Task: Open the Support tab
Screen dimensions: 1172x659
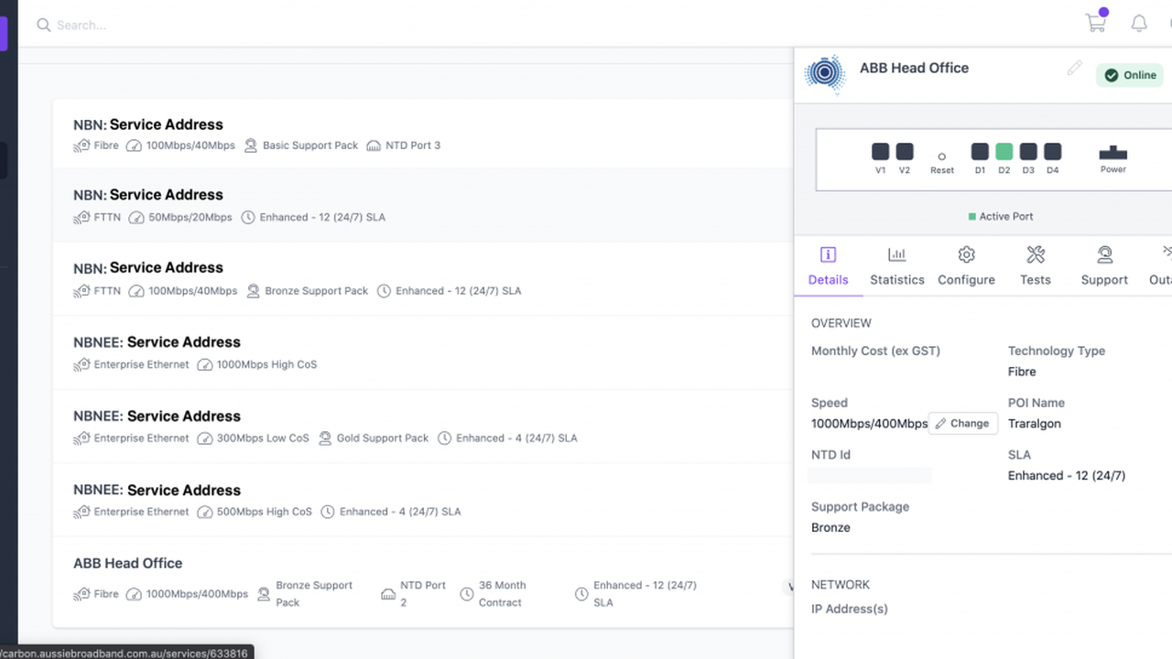Action: pyautogui.click(x=1104, y=266)
